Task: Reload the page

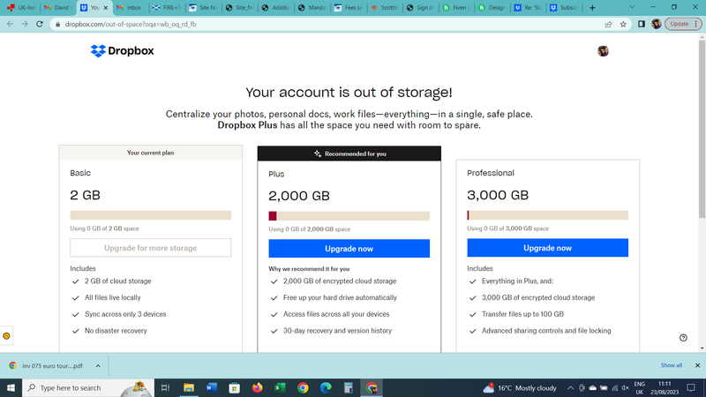Action: (x=40, y=24)
